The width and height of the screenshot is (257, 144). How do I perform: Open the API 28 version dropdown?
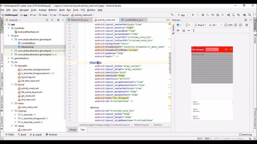point(213,25)
